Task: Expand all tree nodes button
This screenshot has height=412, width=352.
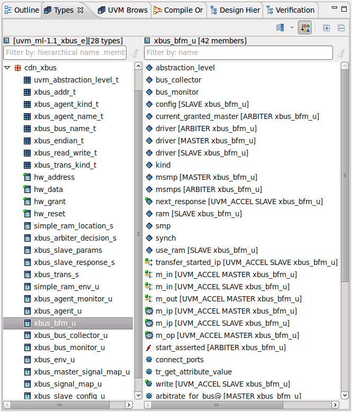Action: point(326,28)
